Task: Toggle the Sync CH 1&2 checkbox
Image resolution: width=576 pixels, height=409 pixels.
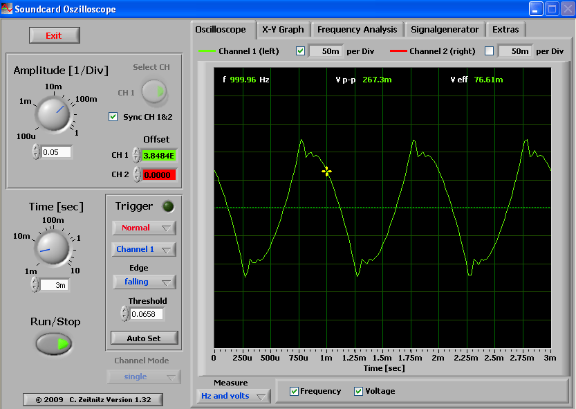Action: tap(113, 117)
